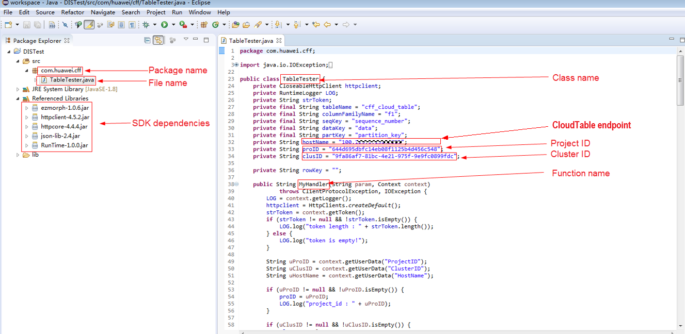Collapse the MyHandler method fold at line 38

point(236,184)
